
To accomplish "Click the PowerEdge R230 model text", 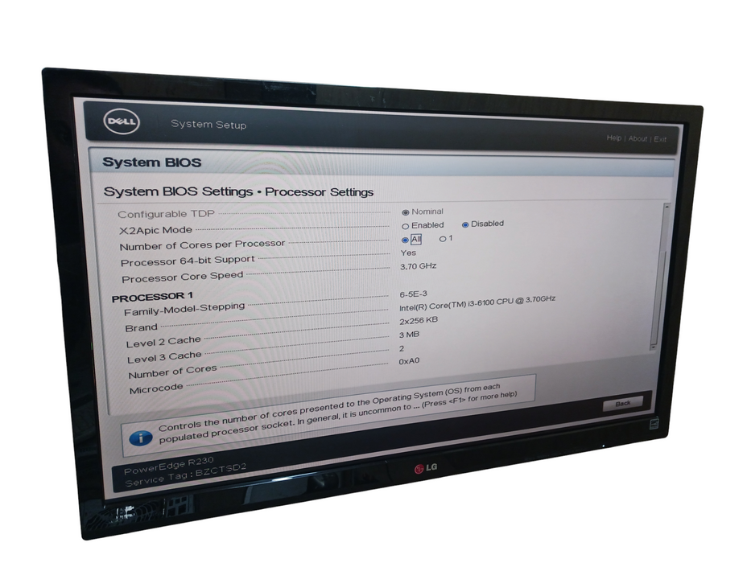I will [x=168, y=466].
